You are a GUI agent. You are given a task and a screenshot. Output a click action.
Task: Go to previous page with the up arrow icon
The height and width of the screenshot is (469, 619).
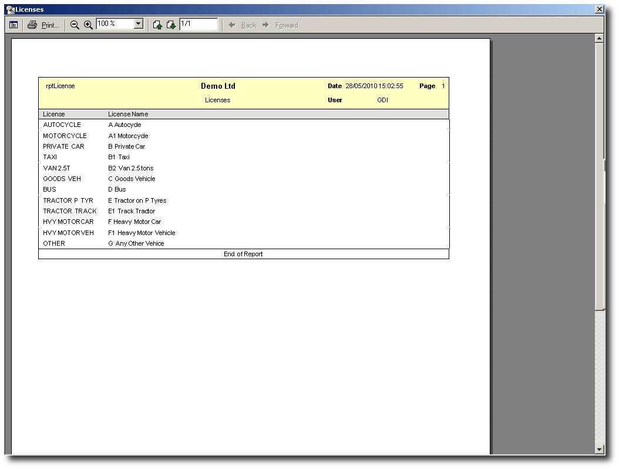pos(157,25)
